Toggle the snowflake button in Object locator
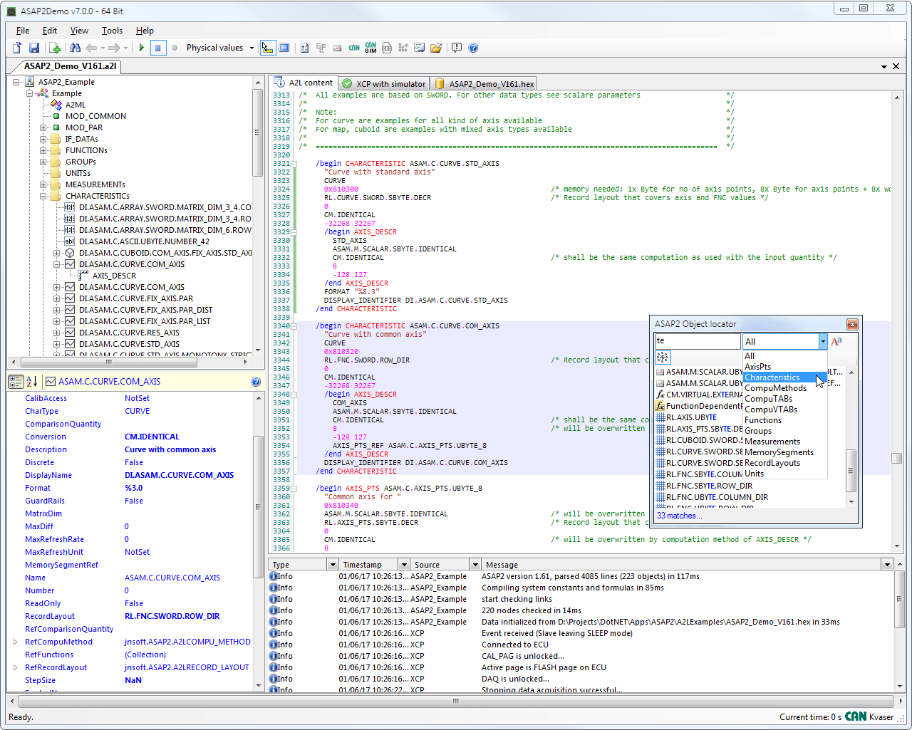Image resolution: width=912 pixels, height=730 pixels. point(663,358)
